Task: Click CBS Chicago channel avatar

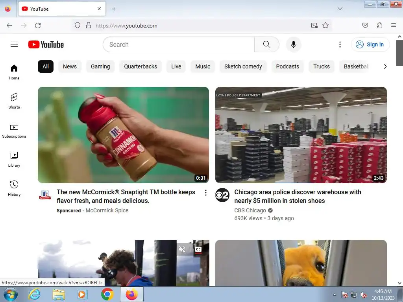Action: 222,195
